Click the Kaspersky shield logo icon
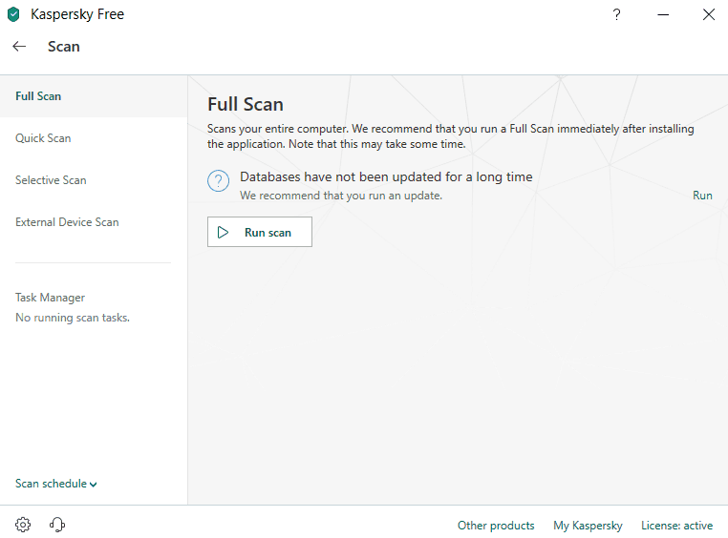 [x=13, y=14]
